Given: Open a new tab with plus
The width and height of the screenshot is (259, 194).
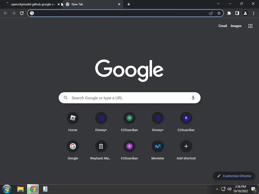Looking at the screenshot, I should (x=129, y=4).
